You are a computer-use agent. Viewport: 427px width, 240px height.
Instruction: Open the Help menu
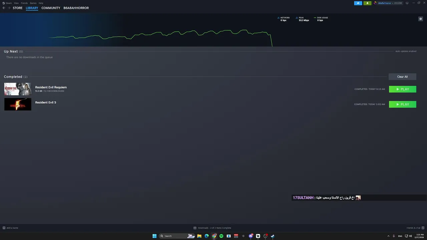[x=41, y=3]
